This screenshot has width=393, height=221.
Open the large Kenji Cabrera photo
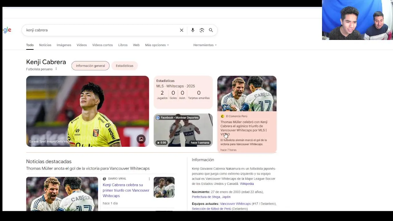pyautogui.click(x=88, y=111)
